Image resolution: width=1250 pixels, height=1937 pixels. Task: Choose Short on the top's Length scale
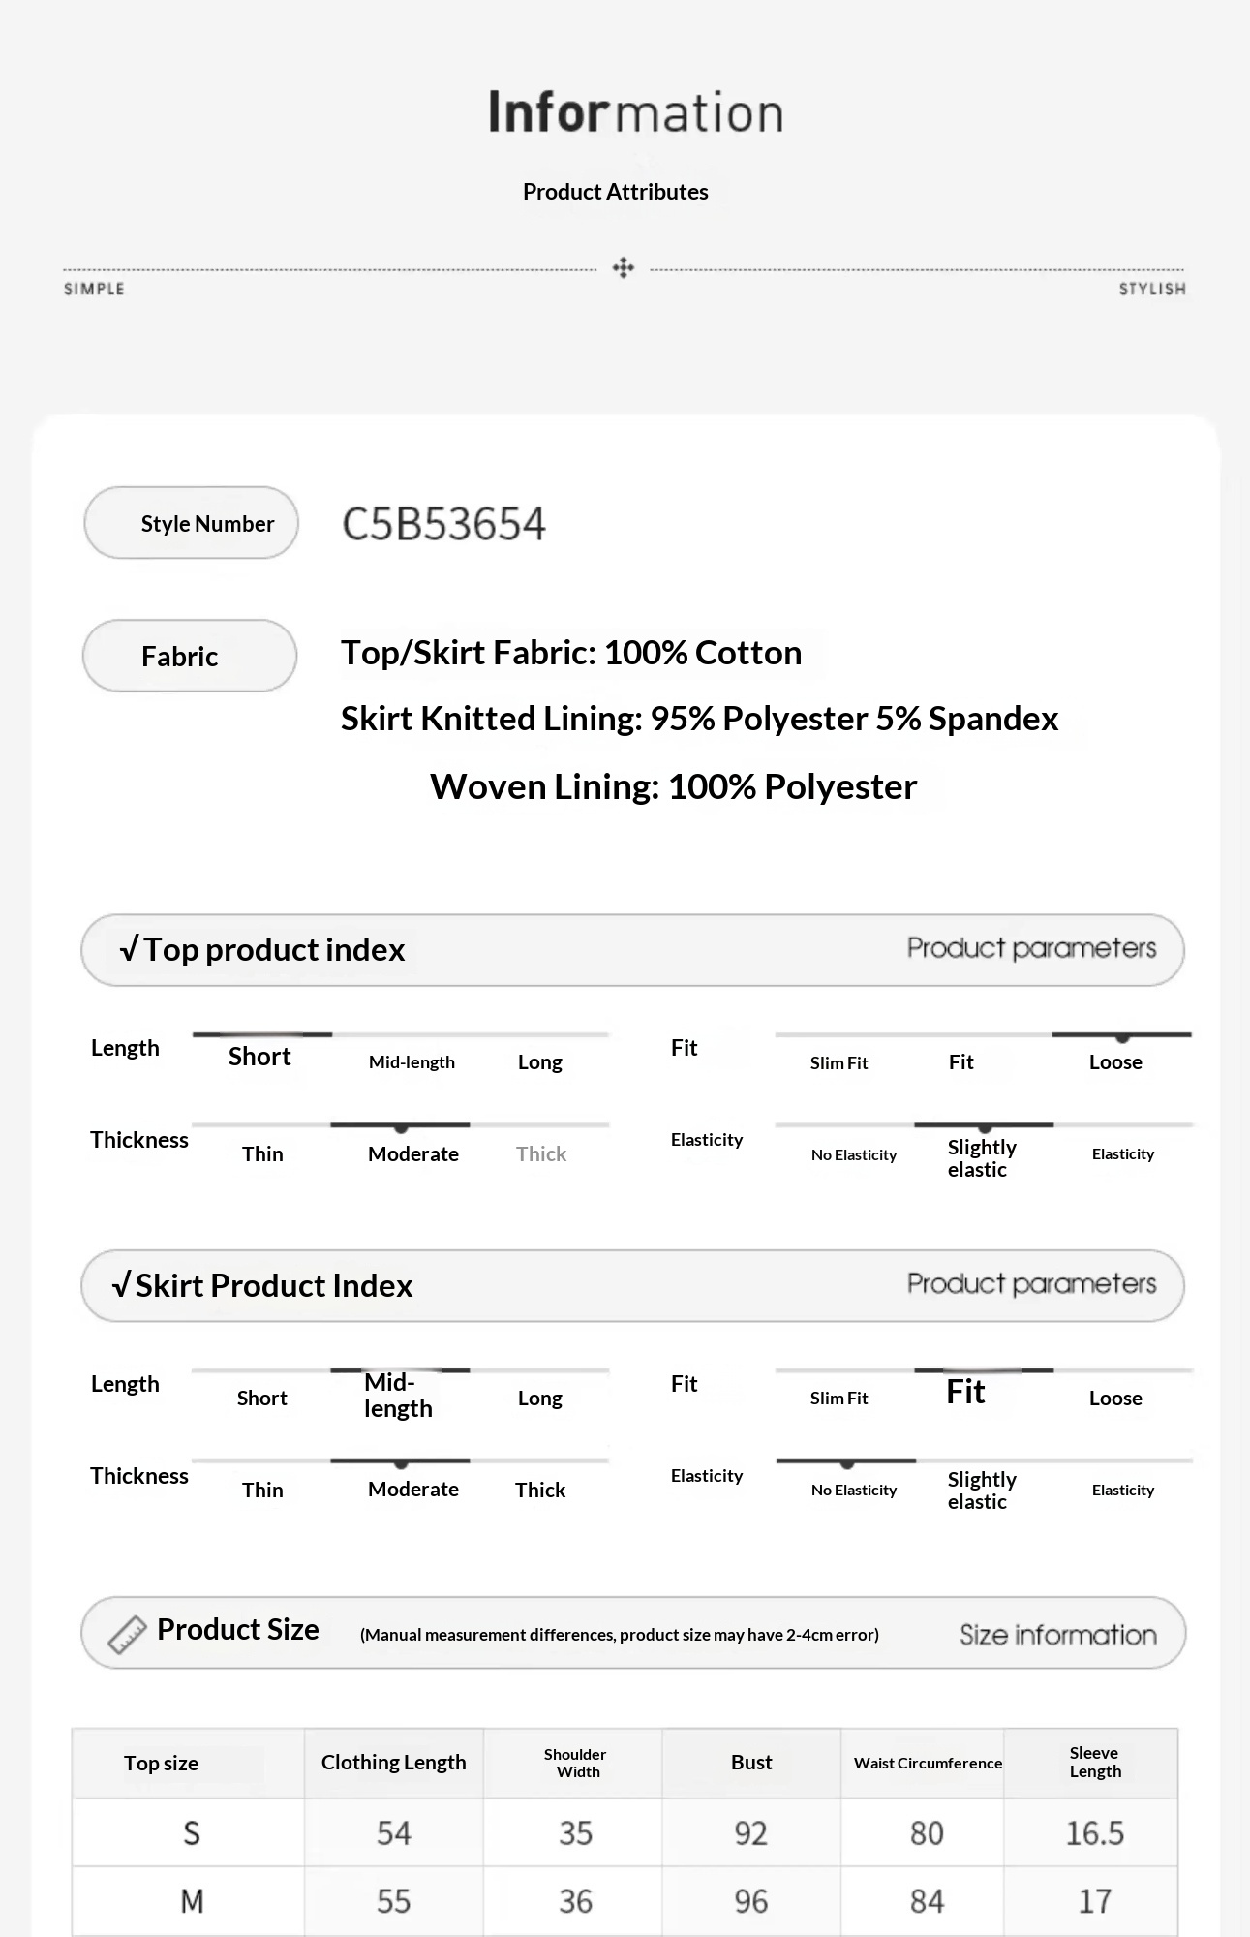tap(259, 1057)
